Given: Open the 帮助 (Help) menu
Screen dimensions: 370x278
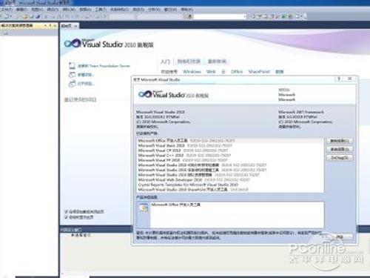Looking at the screenshot, I should [x=186, y=10].
